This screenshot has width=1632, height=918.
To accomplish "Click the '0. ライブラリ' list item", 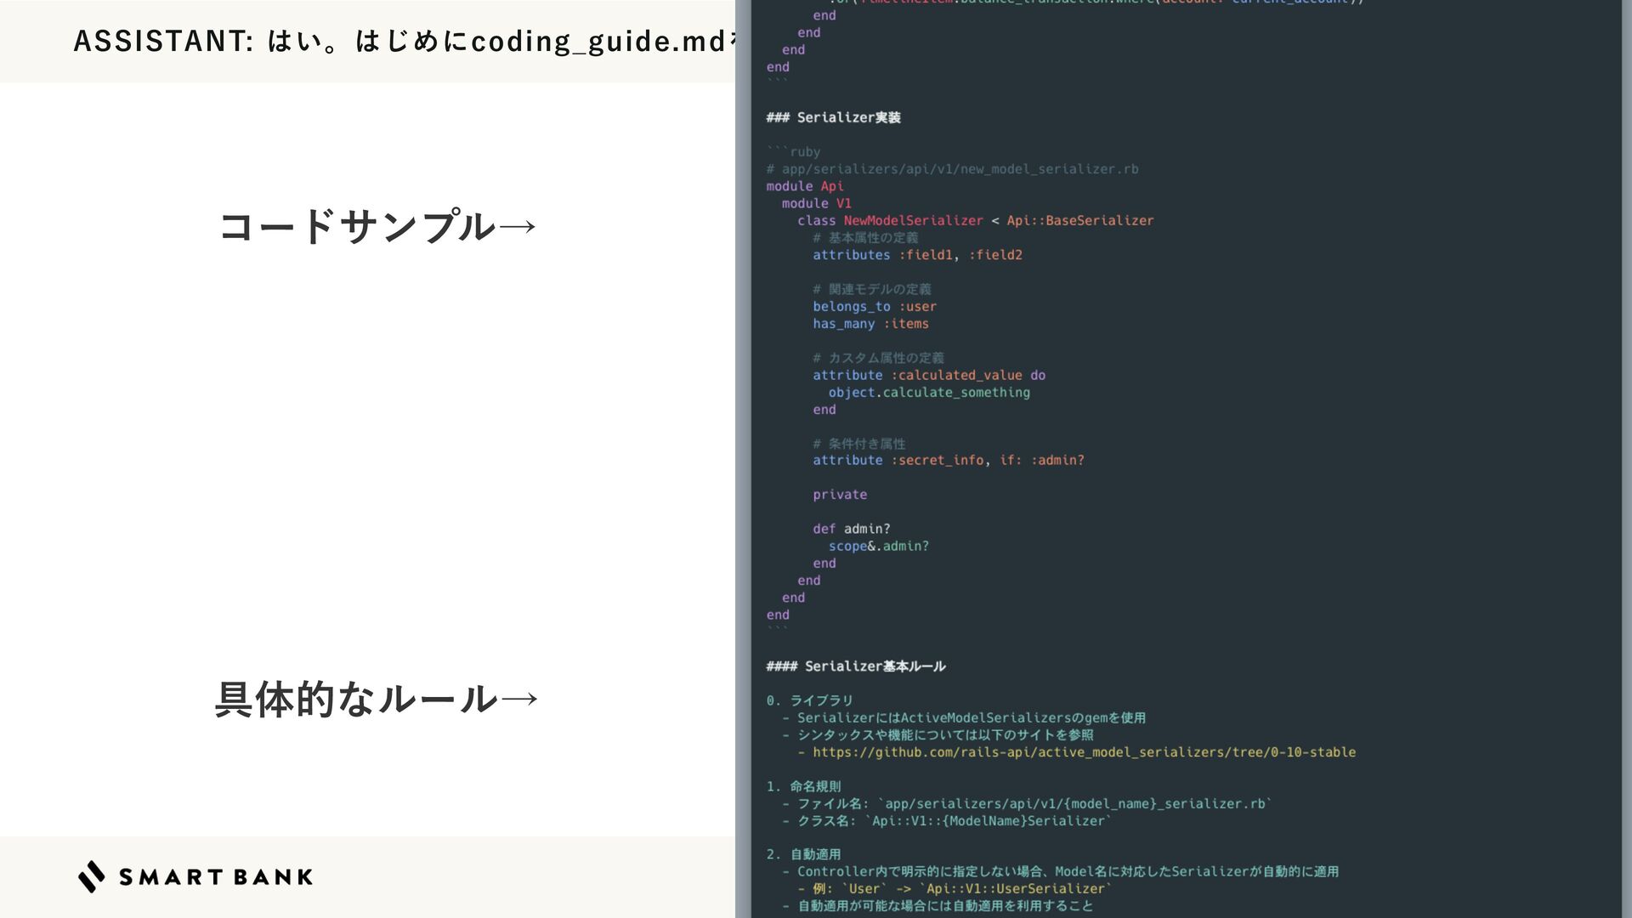I will pos(809,700).
